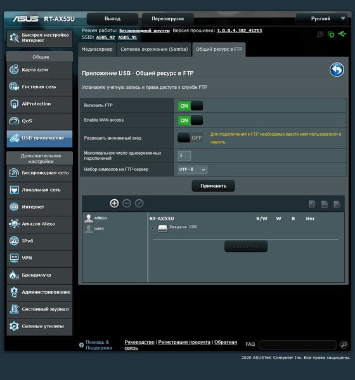Switch to the Сетевое окружение (Samba) tab
The height and width of the screenshot is (380, 355).
154,49
